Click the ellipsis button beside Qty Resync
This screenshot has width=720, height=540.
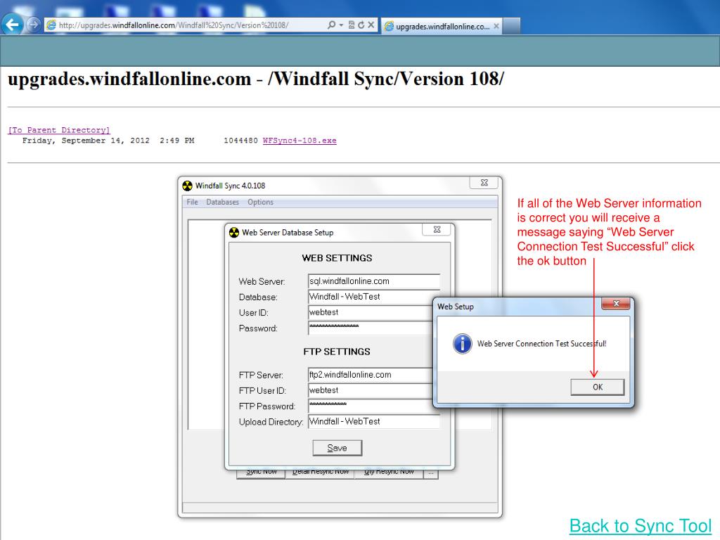coord(431,473)
